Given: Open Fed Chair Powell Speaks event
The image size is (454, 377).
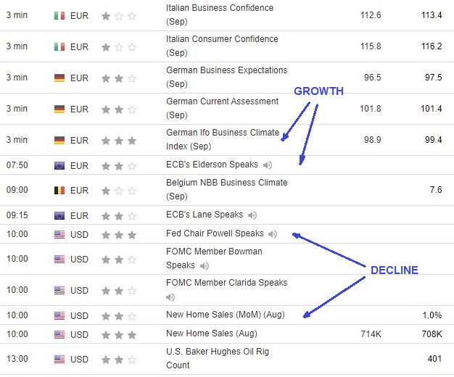Looking at the screenshot, I should pyautogui.click(x=215, y=233).
